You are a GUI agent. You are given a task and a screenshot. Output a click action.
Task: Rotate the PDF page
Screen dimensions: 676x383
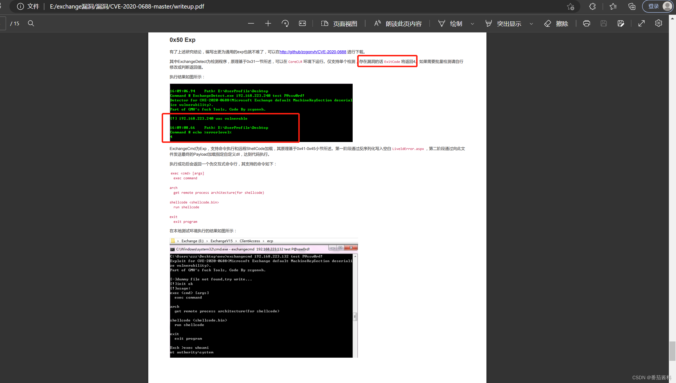pyautogui.click(x=285, y=23)
